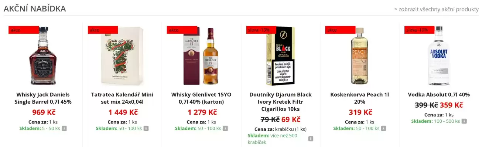The image size is (482, 147).
Task: Click the Djarum Black cigarillos pack image
Action: (280, 55)
